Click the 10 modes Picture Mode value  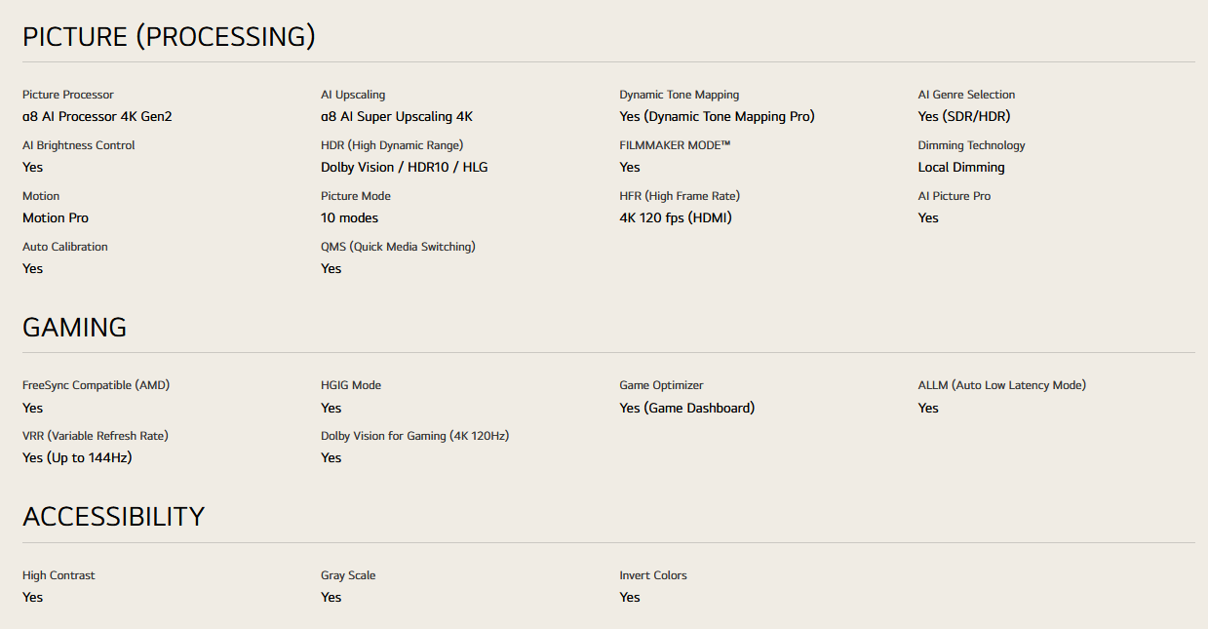[349, 218]
